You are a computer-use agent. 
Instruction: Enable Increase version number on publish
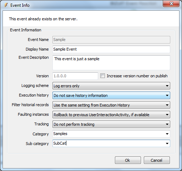point(102,76)
